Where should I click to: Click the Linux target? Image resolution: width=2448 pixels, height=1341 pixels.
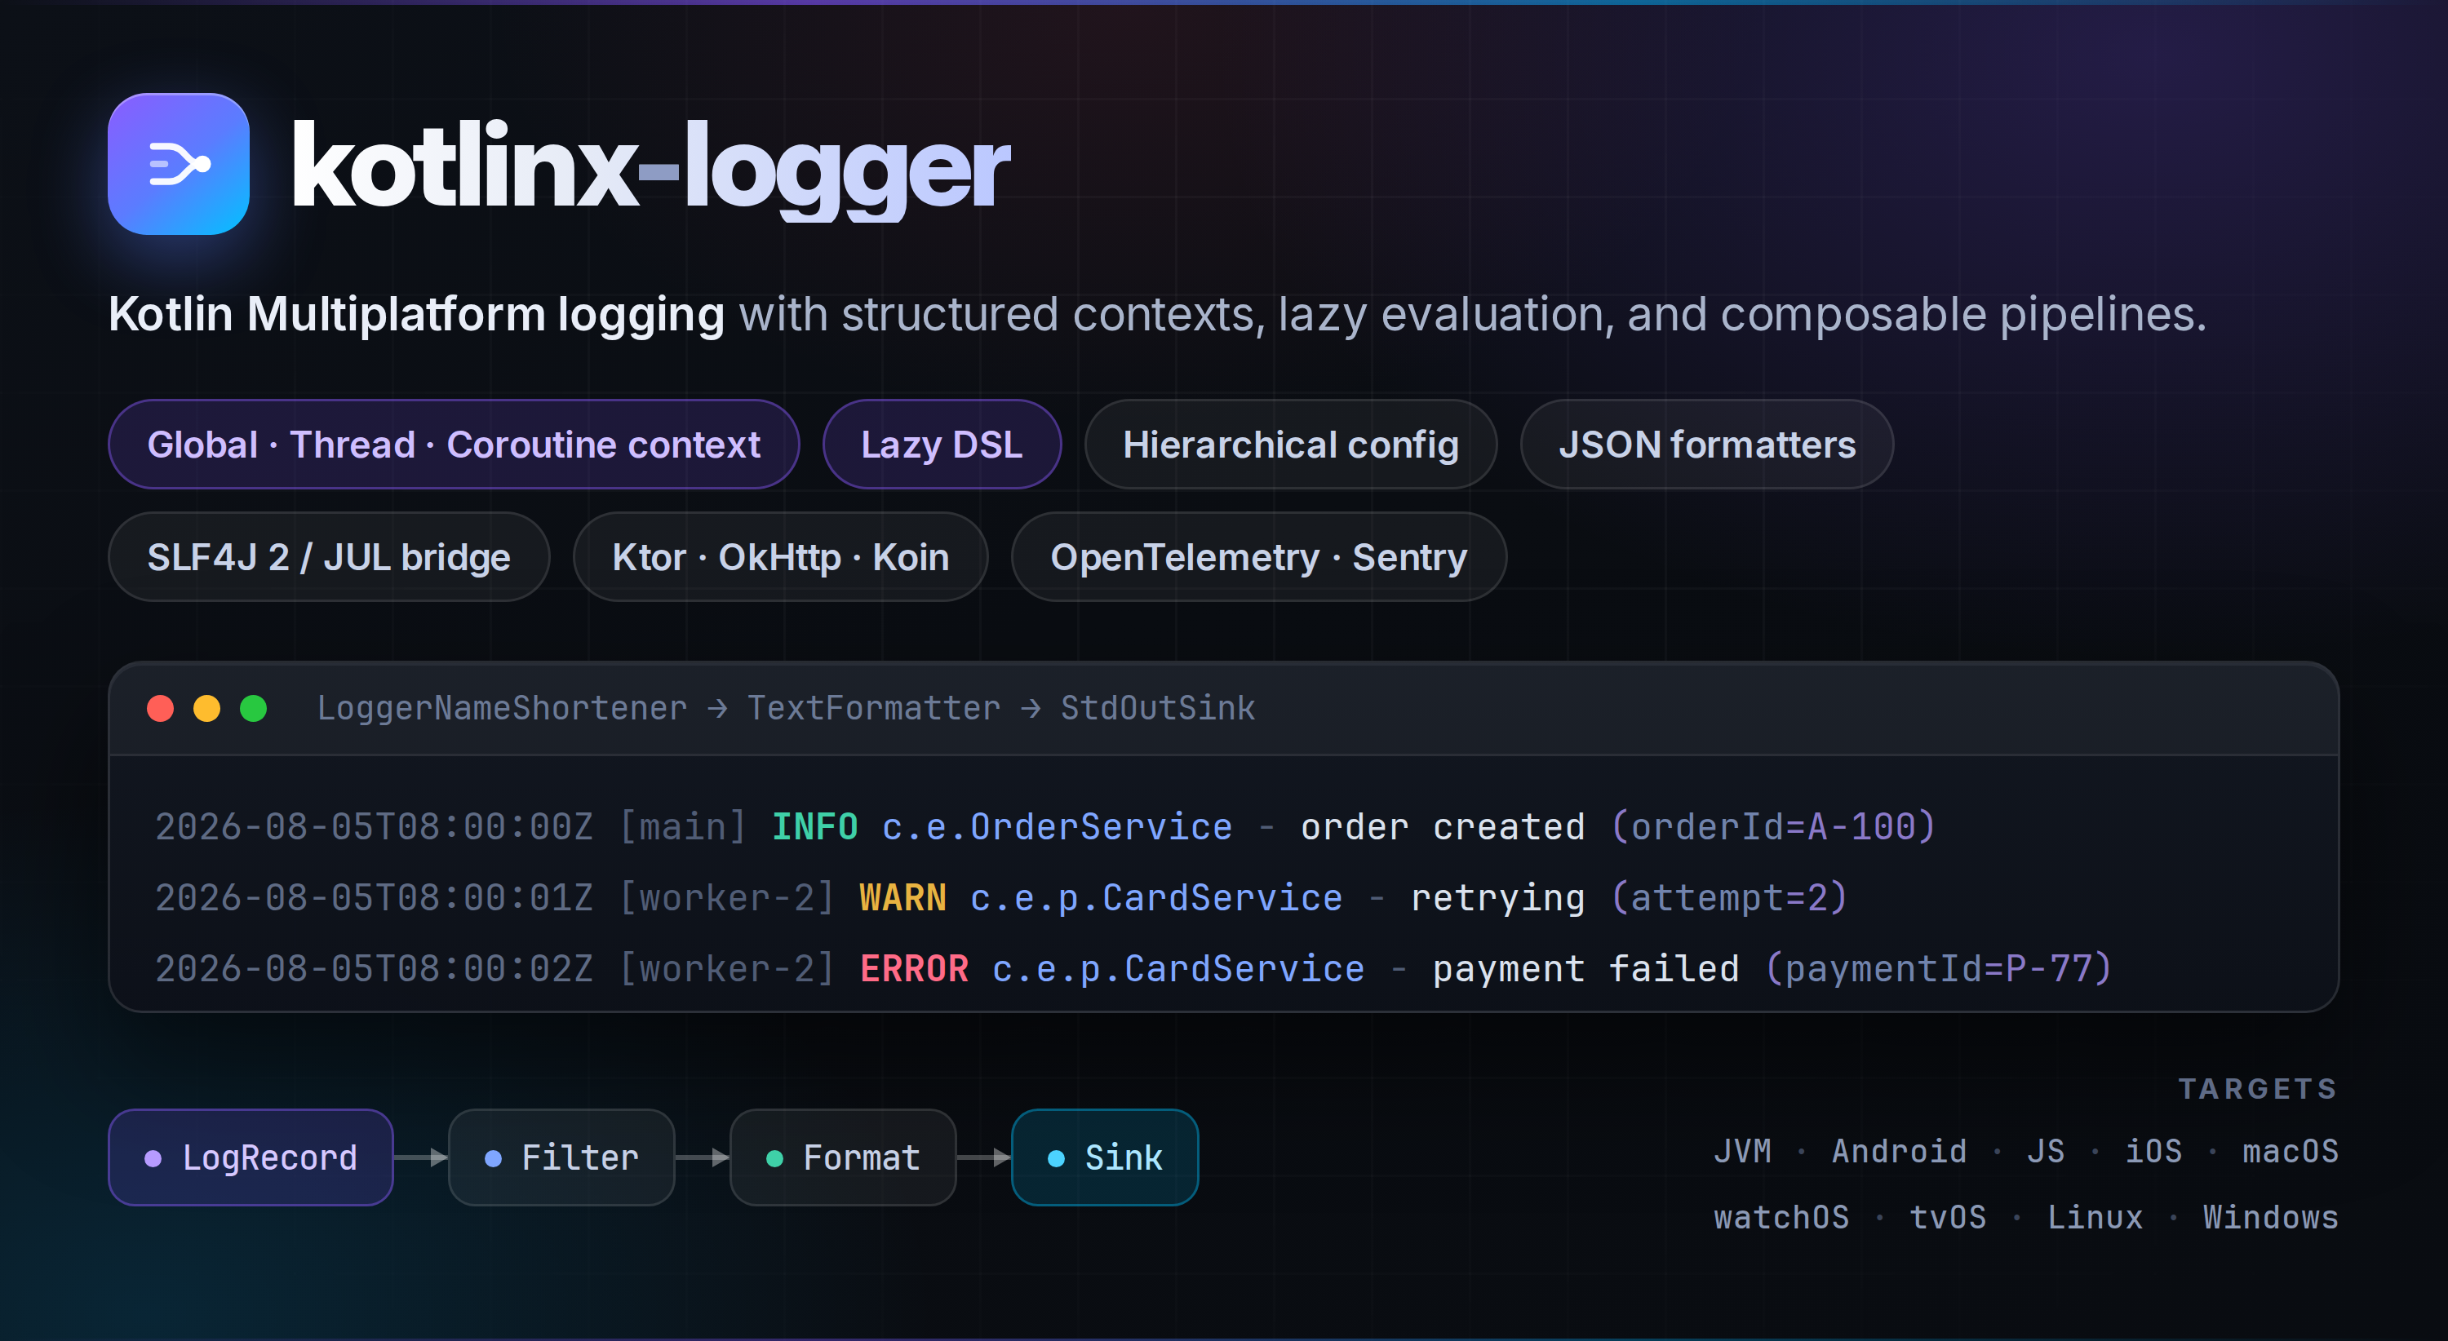click(x=2095, y=1216)
